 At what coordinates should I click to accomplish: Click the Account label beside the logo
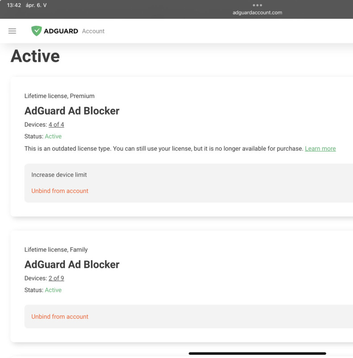[x=93, y=31]
